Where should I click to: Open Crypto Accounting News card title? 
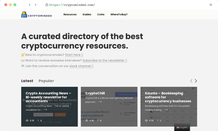[x=48, y=97]
